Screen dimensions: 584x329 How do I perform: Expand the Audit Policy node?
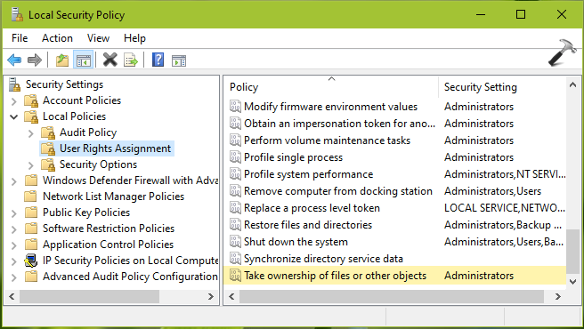click(x=31, y=133)
